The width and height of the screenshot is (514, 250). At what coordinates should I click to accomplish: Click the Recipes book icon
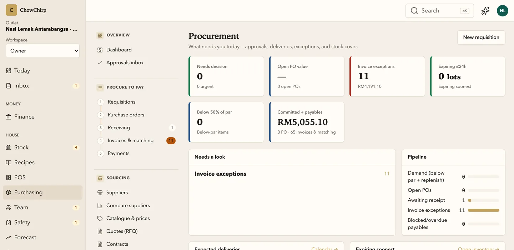[9, 162]
